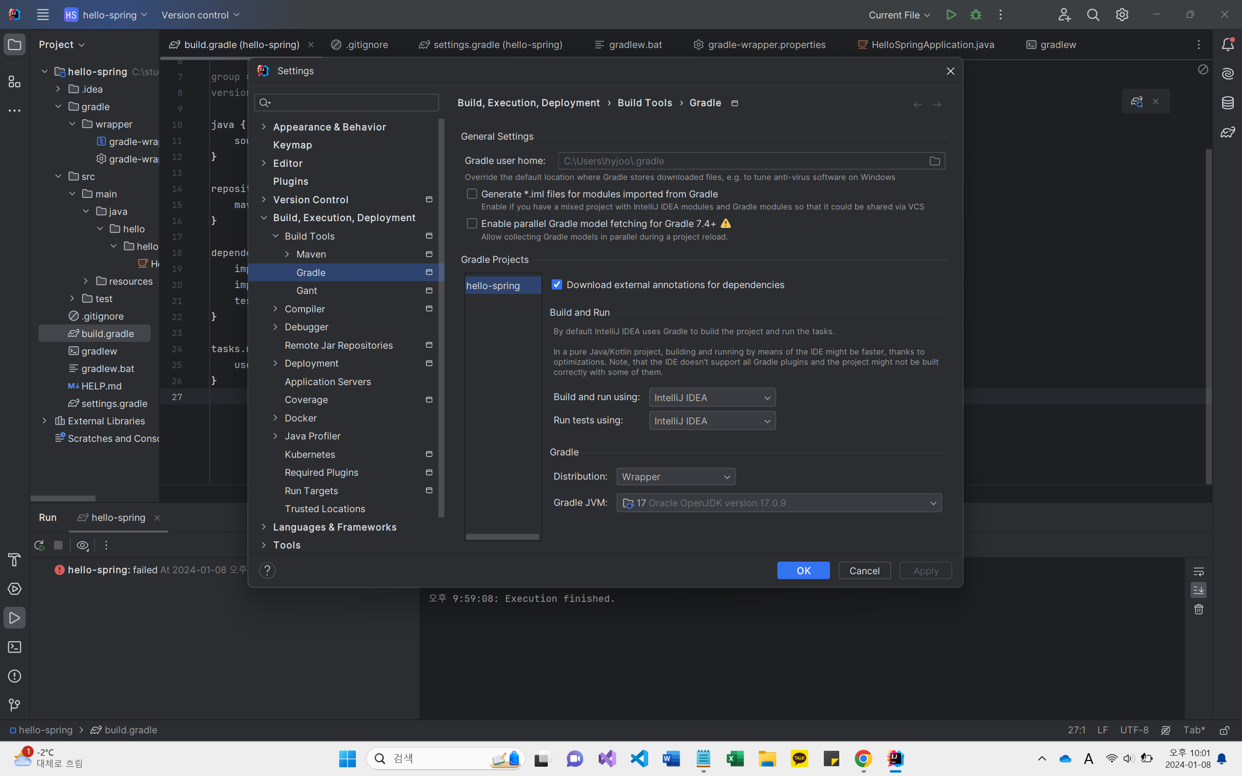
Task: Open Notifications bell in right sidebar
Action: 1227,45
